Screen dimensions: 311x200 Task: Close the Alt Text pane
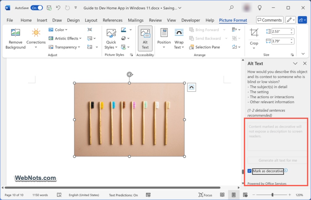pyautogui.click(x=305, y=64)
